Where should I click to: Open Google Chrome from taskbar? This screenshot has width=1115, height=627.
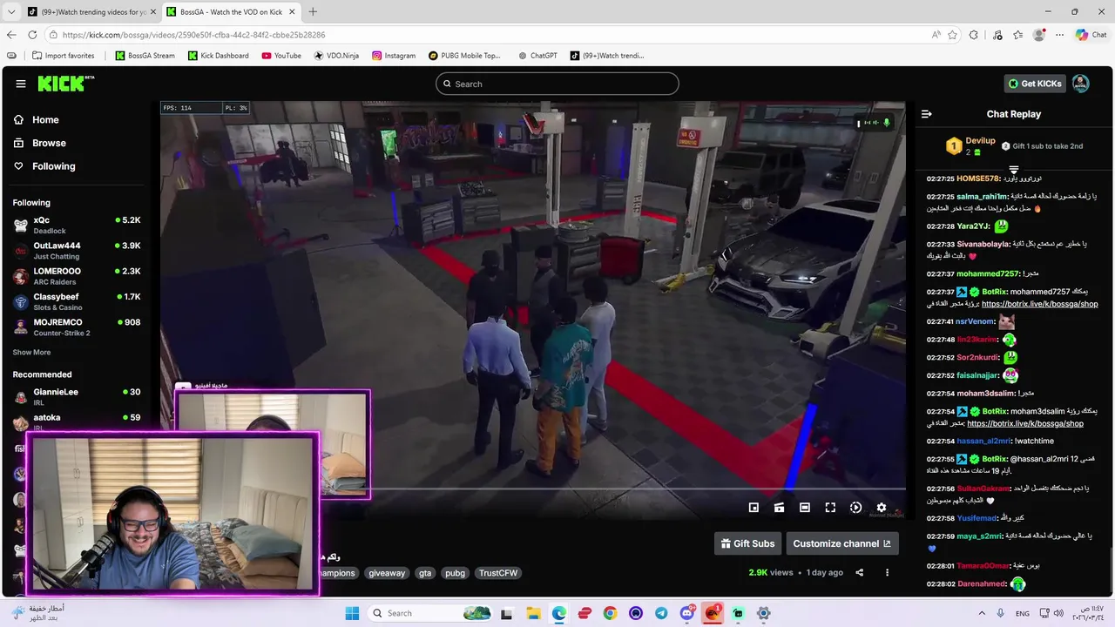(x=610, y=613)
